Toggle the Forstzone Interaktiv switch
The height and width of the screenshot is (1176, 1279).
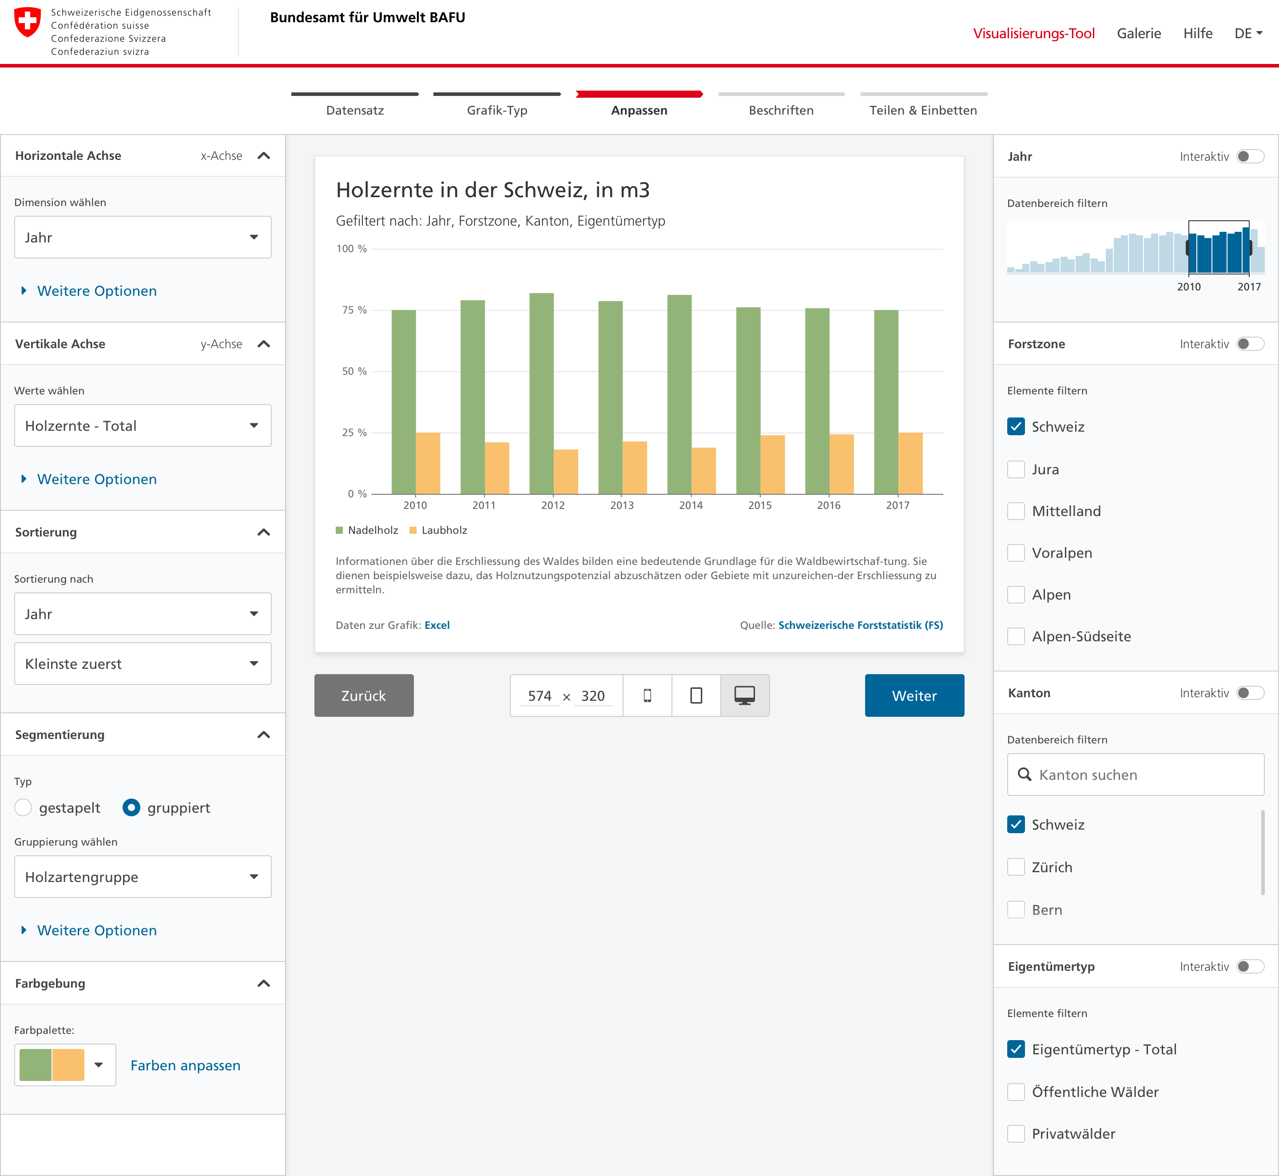pos(1250,344)
